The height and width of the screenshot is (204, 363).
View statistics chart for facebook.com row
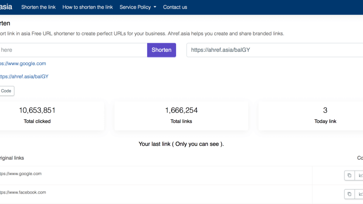(x=360, y=194)
